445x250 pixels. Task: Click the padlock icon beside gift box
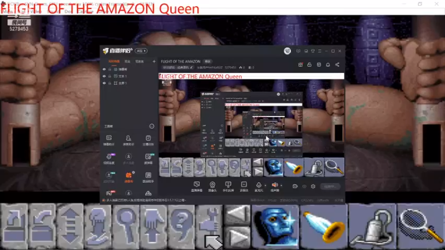click(x=309, y=64)
